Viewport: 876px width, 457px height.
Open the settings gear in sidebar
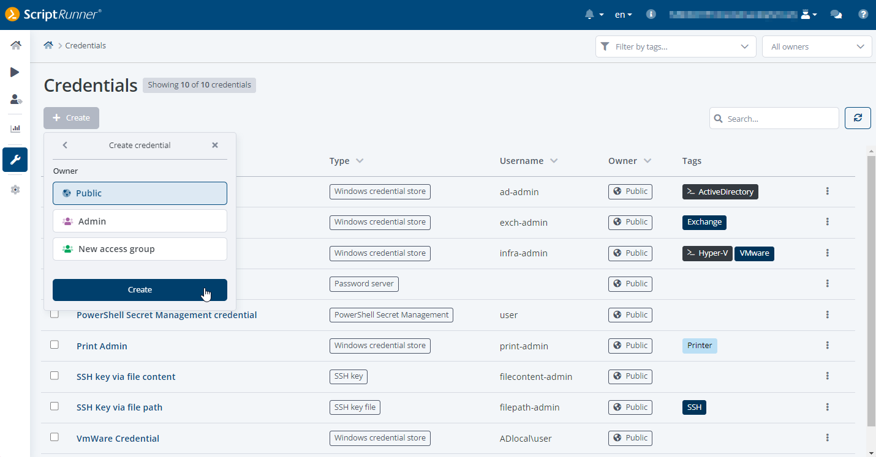click(x=15, y=190)
